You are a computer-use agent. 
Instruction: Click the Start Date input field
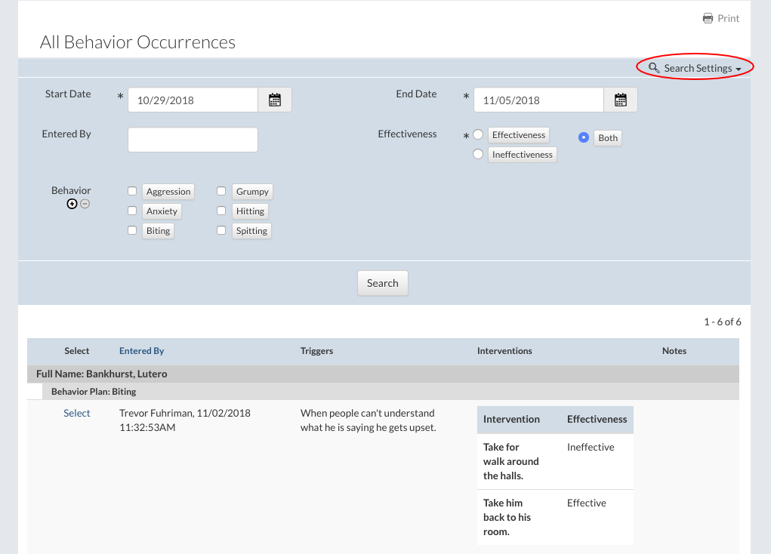[x=193, y=100]
